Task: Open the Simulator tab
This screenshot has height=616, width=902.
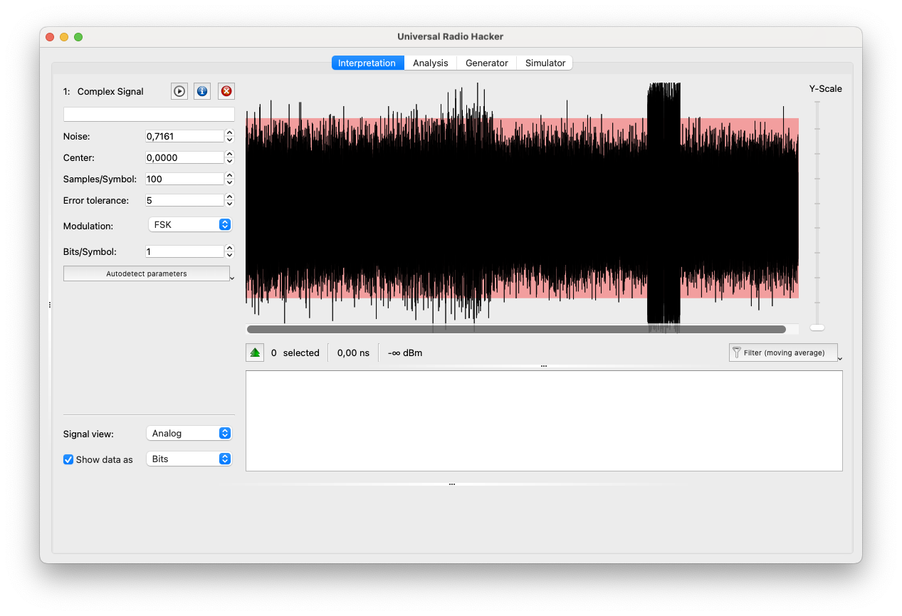Action: 545,63
